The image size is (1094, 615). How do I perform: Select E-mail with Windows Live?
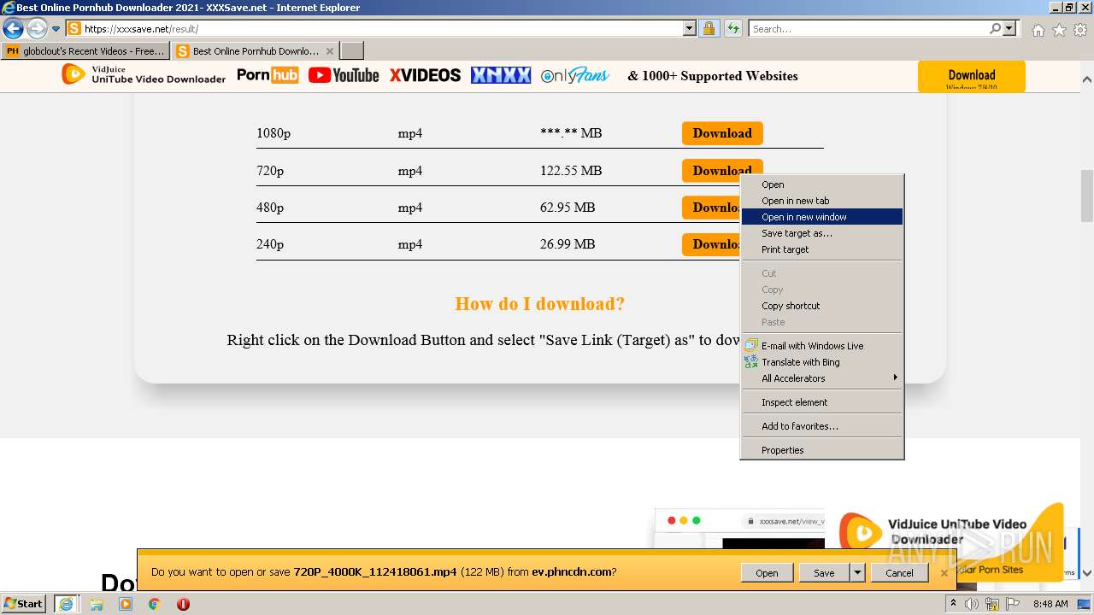pos(821,346)
